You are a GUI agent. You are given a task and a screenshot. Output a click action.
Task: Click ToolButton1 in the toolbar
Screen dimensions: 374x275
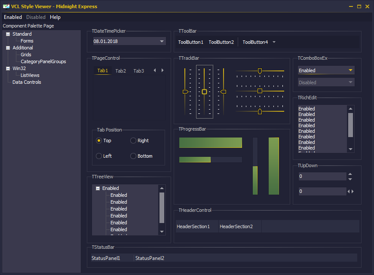191,42
